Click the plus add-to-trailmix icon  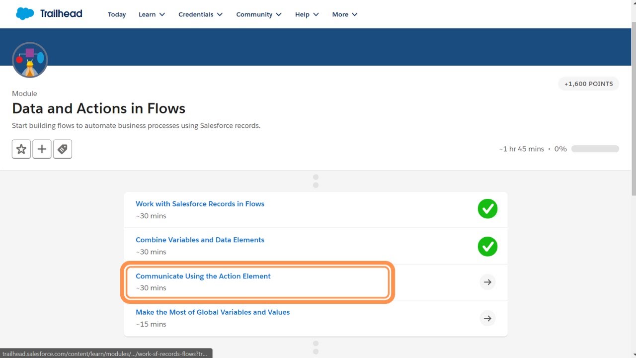42,149
